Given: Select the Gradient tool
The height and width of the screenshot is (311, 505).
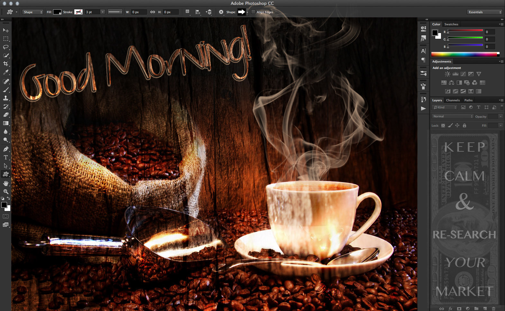Looking at the screenshot, I should click(x=6, y=123).
